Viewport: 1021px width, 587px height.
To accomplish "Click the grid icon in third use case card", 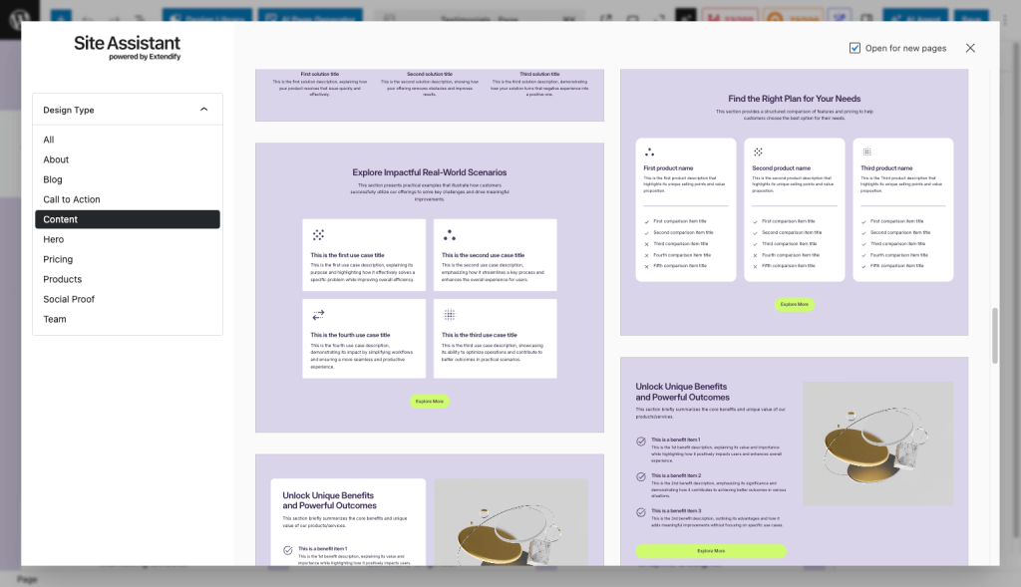I will coord(450,315).
